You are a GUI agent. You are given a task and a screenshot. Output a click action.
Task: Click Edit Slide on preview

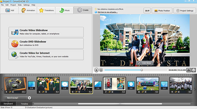tap(145, 63)
